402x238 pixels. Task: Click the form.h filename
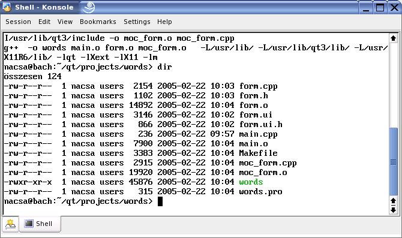pyautogui.click(x=254, y=96)
